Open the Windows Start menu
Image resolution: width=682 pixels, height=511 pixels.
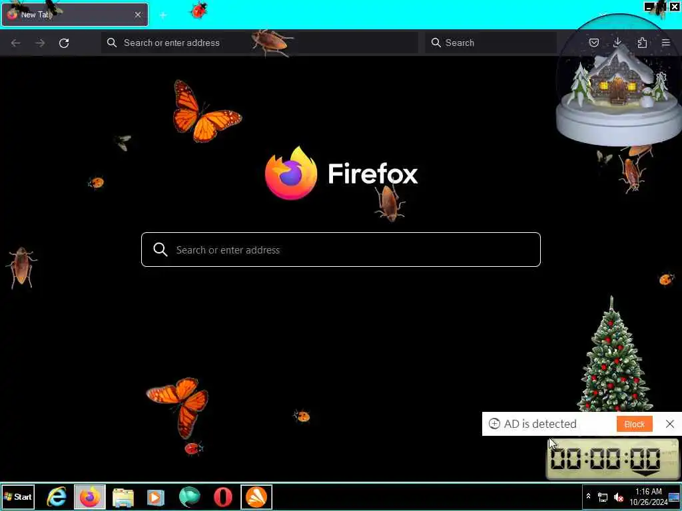click(18, 496)
